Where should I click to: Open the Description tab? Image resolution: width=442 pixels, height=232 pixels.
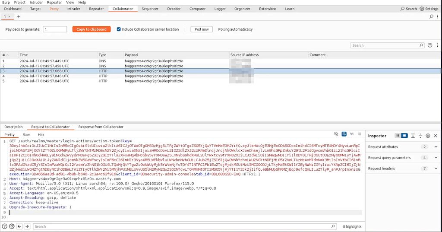[x=13, y=127]
